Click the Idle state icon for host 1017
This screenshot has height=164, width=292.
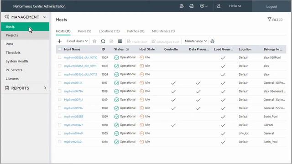point(142,83)
